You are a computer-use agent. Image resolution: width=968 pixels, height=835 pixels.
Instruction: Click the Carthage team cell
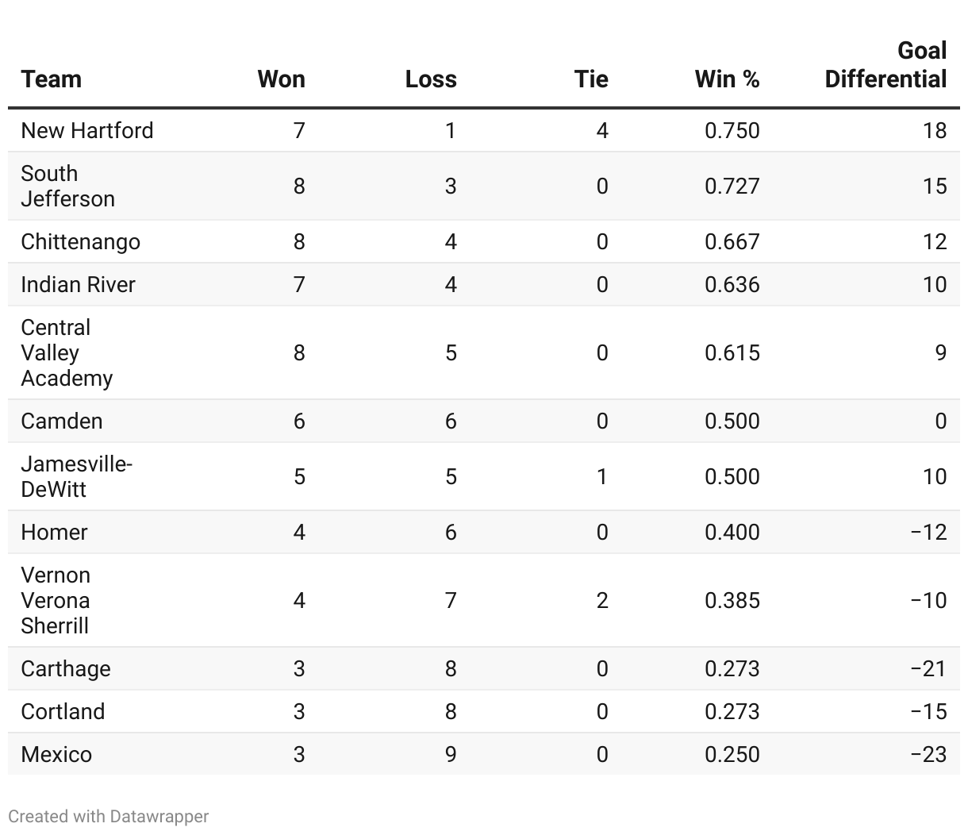[x=66, y=668]
